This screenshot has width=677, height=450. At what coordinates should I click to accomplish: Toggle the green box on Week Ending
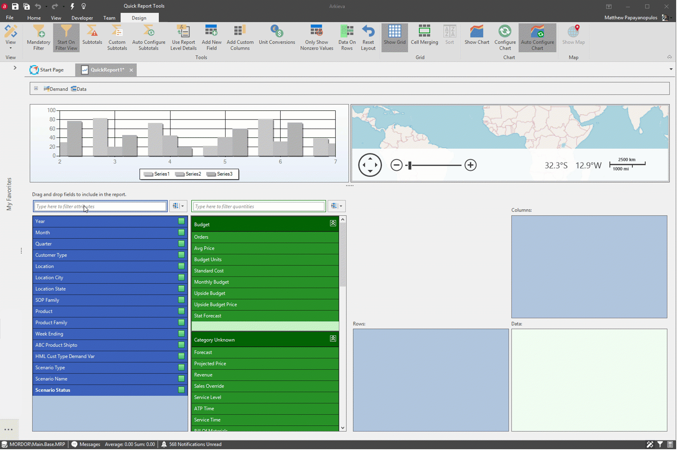181,334
